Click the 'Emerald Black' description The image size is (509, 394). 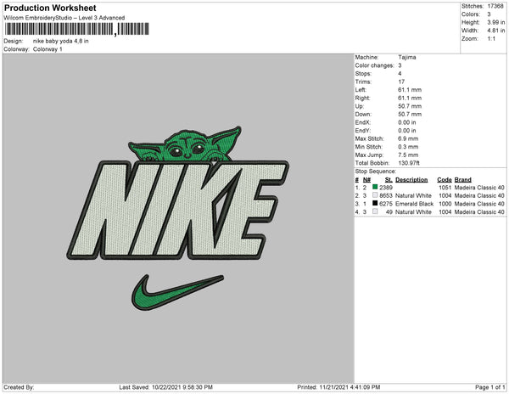[x=415, y=204]
